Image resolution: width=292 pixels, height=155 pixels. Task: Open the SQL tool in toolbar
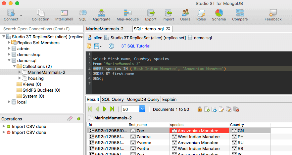click(83, 15)
